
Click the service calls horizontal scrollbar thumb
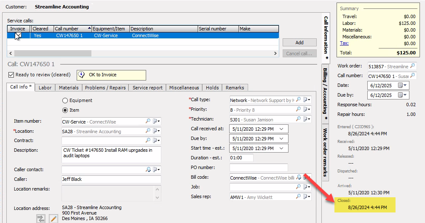point(53,54)
